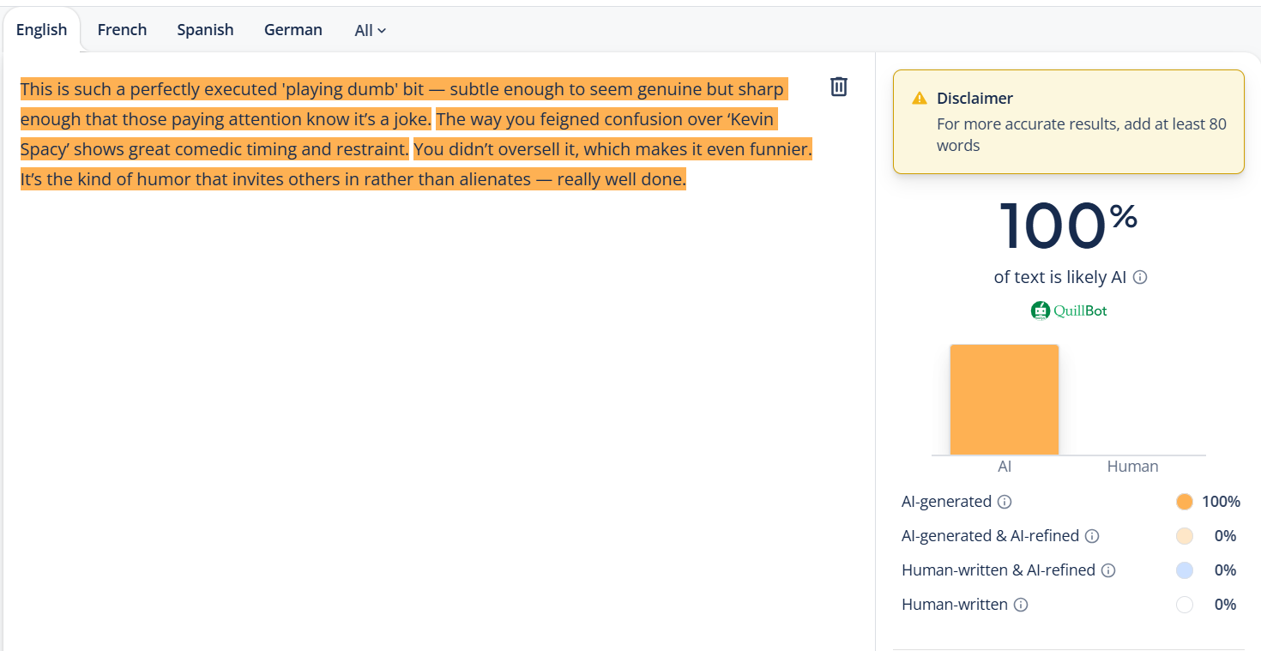The height and width of the screenshot is (651, 1261).
Task: Show info for Human-written & AI-refined
Action: point(1108,570)
